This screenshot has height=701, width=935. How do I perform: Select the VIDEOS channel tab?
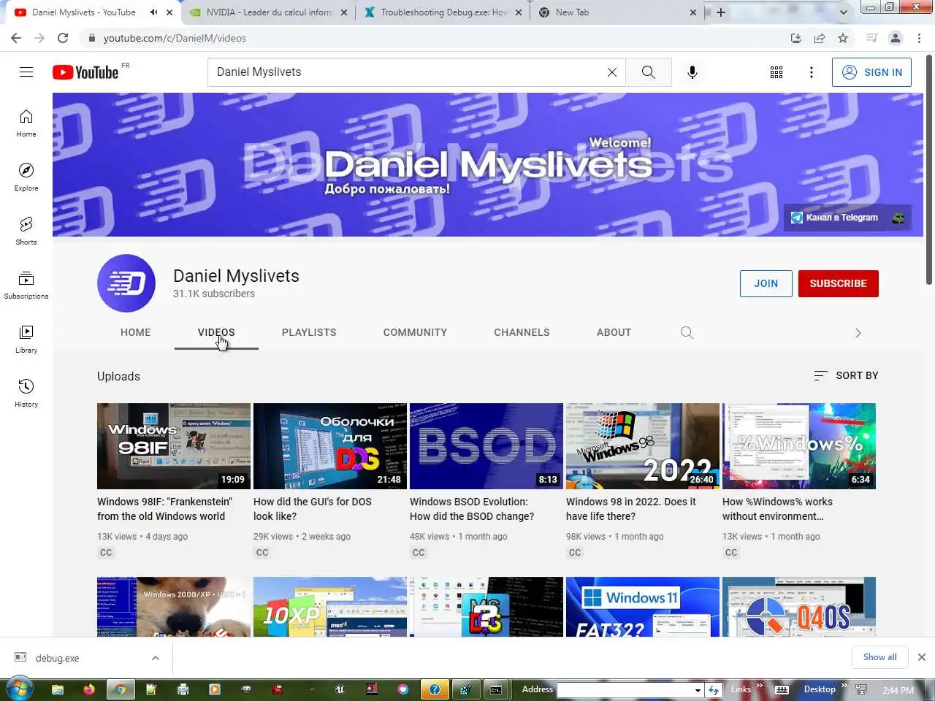point(216,332)
